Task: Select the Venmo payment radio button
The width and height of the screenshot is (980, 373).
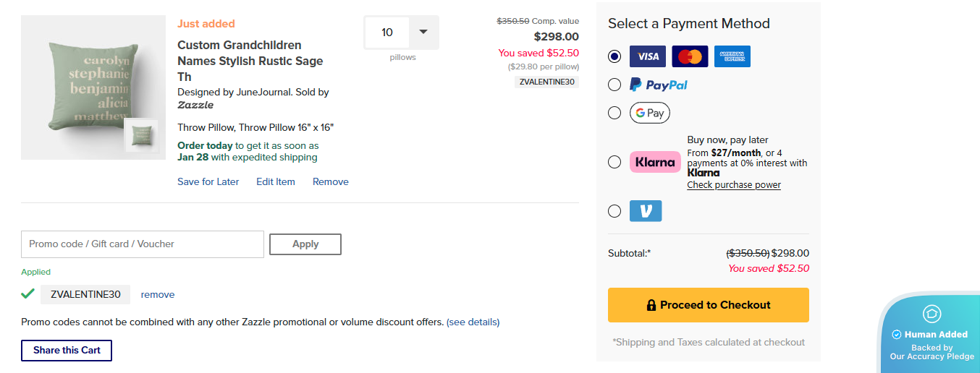Action: coord(614,211)
